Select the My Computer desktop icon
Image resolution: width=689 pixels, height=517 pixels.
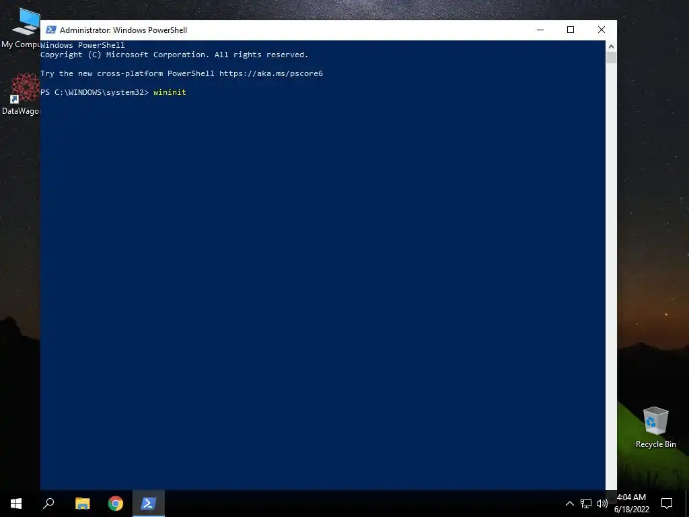pyautogui.click(x=21, y=27)
